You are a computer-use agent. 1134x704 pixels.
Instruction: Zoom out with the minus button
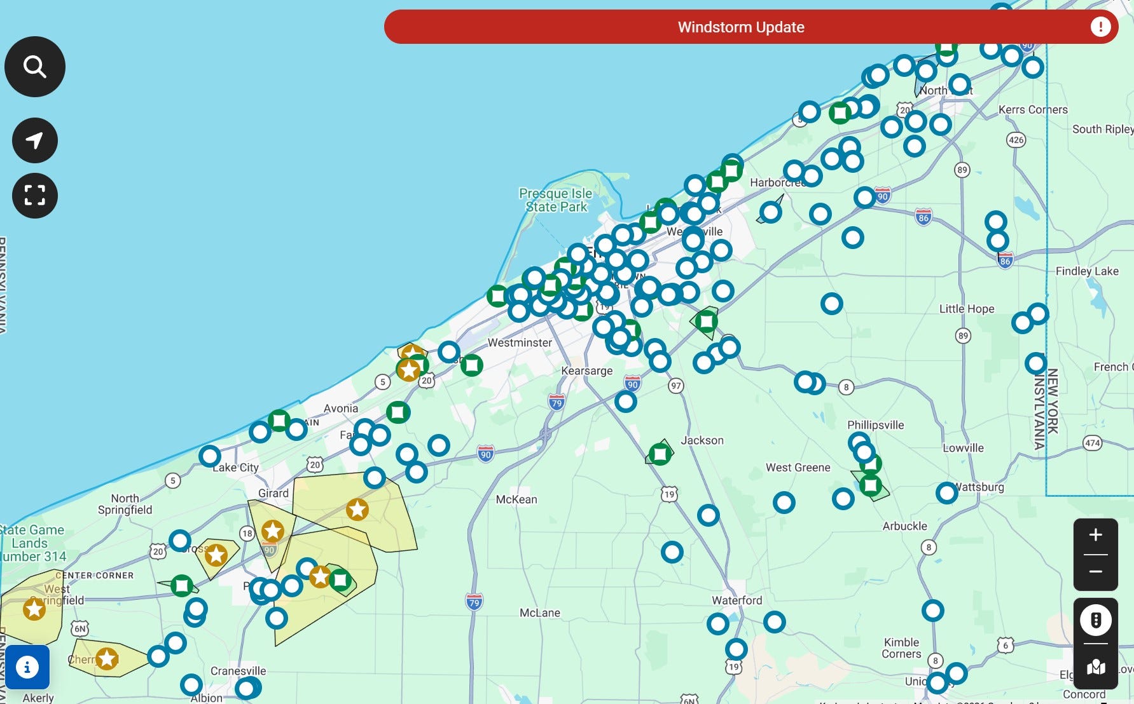click(1095, 572)
